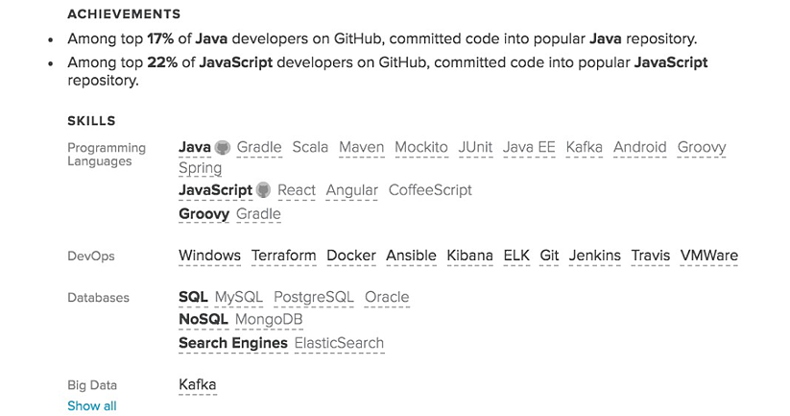Open the JUnit skill tag
This screenshot has width=790, height=416.
coord(475,148)
